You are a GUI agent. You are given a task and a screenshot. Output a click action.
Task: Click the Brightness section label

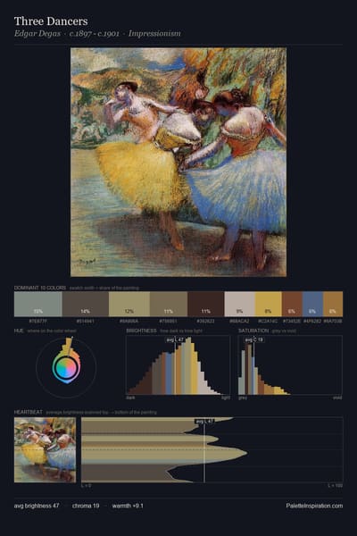(141, 331)
